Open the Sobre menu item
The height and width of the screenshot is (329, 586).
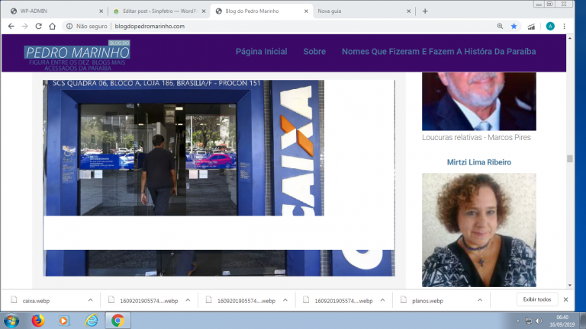pos(314,52)
